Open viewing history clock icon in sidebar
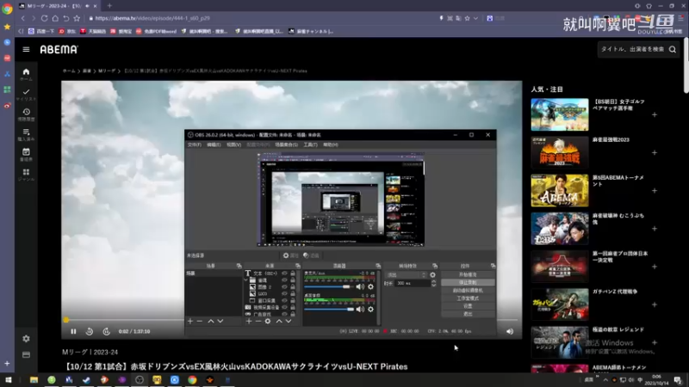Screen dimensions: 689x387 click(x=26, y=114)
